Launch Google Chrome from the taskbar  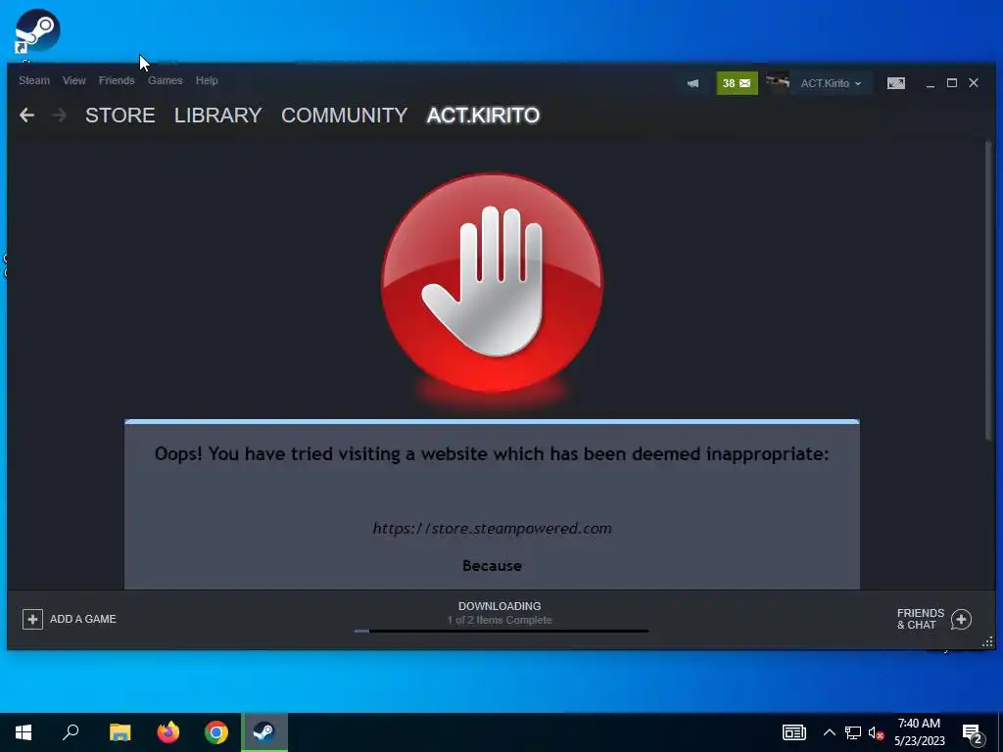[x=216, y=732]
